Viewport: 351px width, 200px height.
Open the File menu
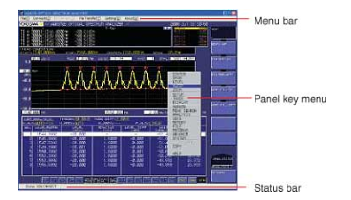pyautogui.click(x=23, y=18)
